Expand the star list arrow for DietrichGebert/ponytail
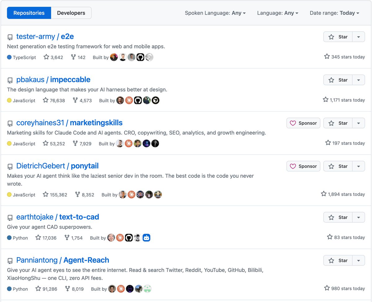The image size is (372, 302). [x=359, y=166]
